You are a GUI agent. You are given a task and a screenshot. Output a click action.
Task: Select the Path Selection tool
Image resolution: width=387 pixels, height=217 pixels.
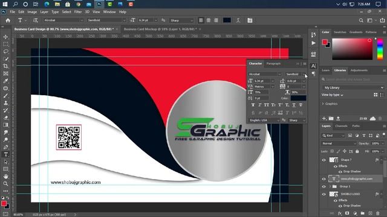click(5, 162)
